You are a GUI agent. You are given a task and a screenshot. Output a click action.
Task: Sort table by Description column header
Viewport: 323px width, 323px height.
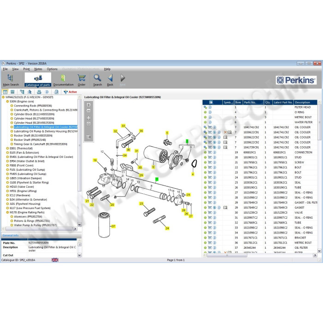(305, 102)
